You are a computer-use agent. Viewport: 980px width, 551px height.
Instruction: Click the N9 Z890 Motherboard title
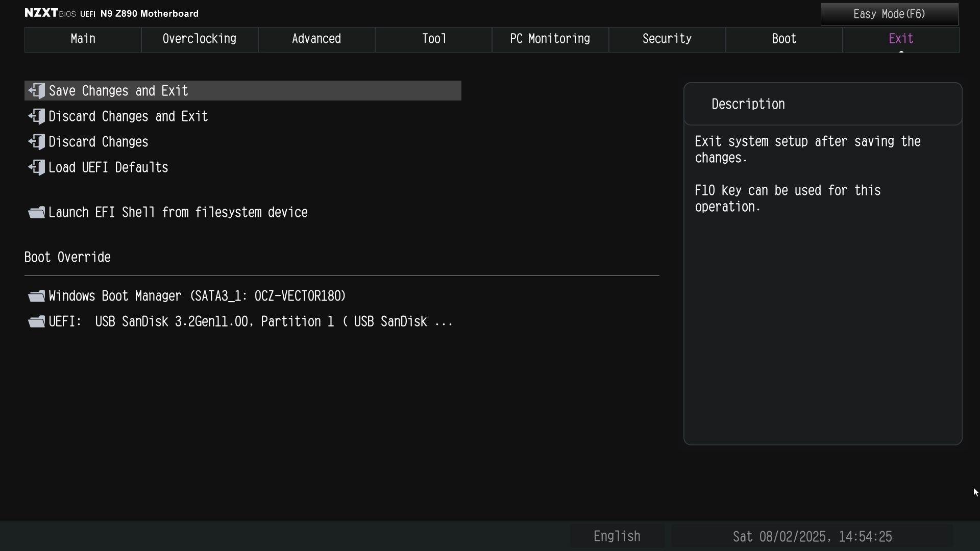click(150, 14)
